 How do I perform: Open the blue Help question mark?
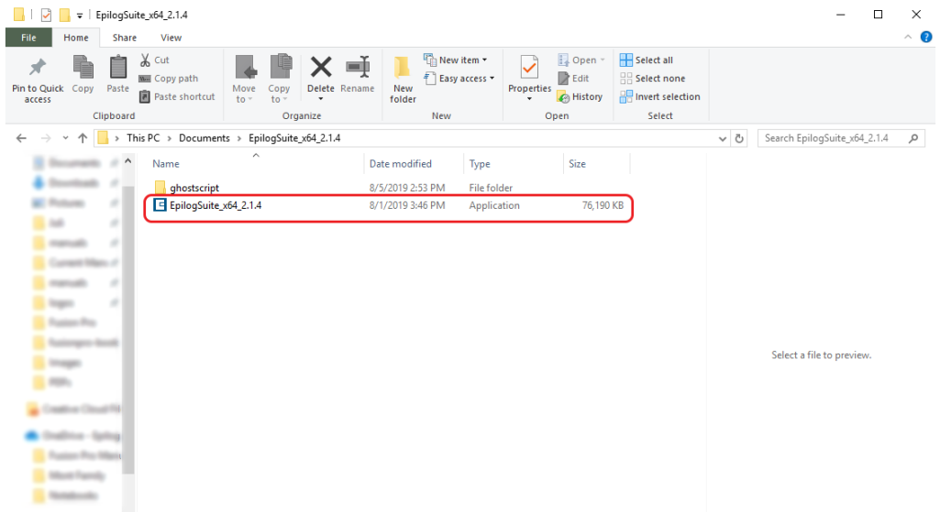pyautogui.click(x=926, y=38)
